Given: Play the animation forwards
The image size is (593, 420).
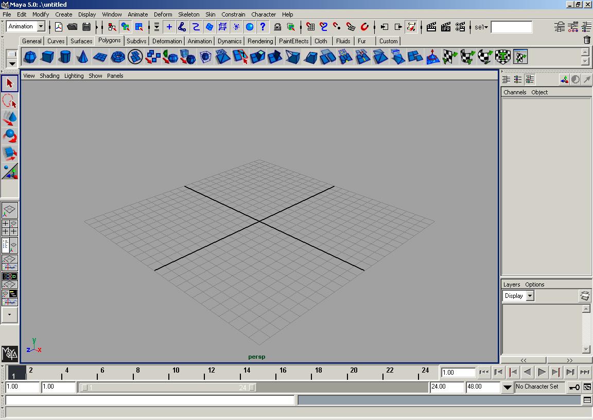Looking at the screenshot, I should click(x=542, y=372).
